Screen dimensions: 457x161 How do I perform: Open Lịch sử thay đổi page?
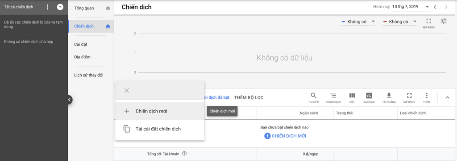pyautogui.click(x=89, y=75)
